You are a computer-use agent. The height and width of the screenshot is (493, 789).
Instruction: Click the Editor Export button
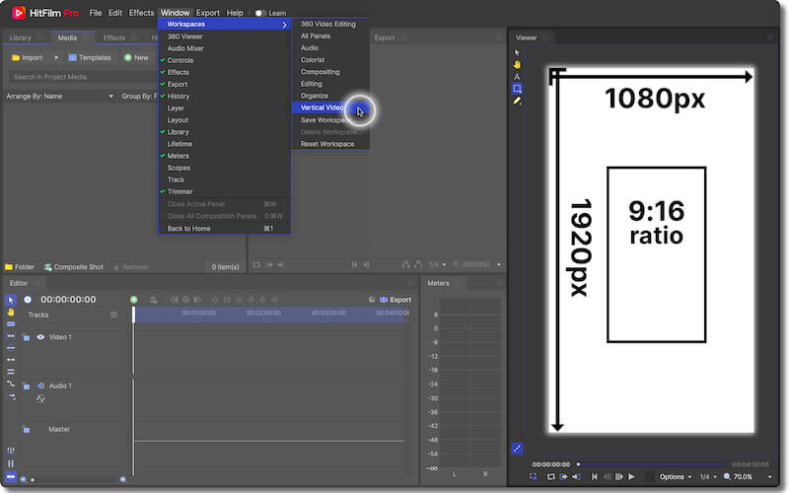click(x=395, y=300)
